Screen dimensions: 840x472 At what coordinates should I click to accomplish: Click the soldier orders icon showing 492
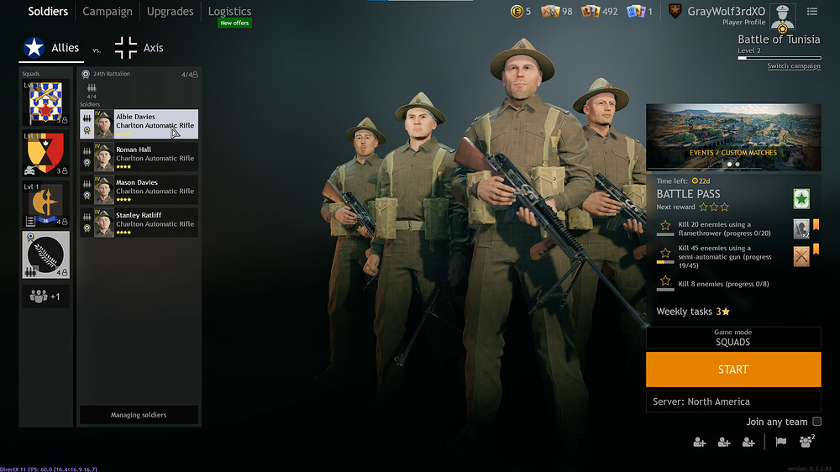pyautogui.click(x=591, y=11)
